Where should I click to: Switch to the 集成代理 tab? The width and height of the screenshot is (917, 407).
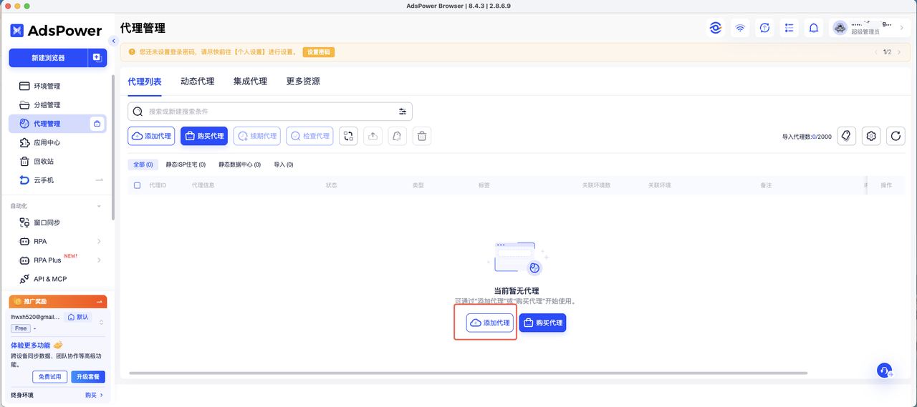pyautogui.click(x=250, y=82)
